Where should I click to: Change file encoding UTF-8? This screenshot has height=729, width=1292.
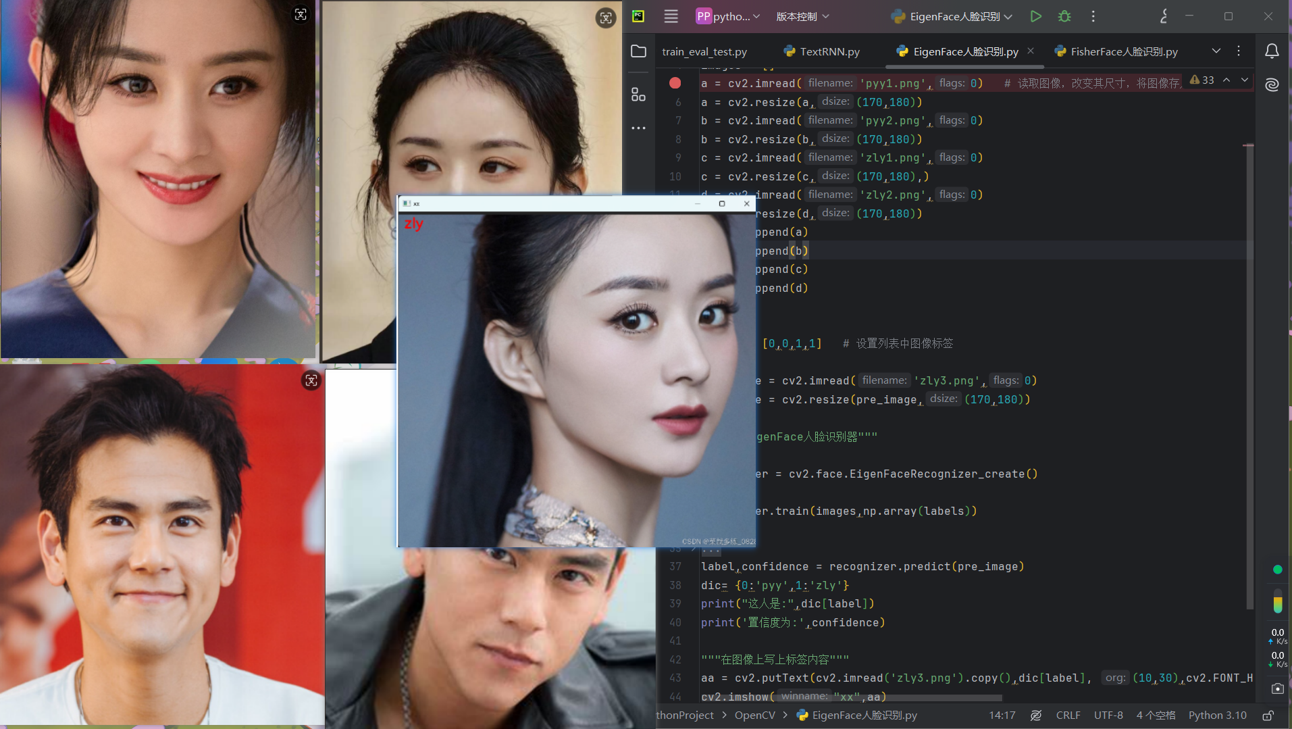(x=1108, y=715)
